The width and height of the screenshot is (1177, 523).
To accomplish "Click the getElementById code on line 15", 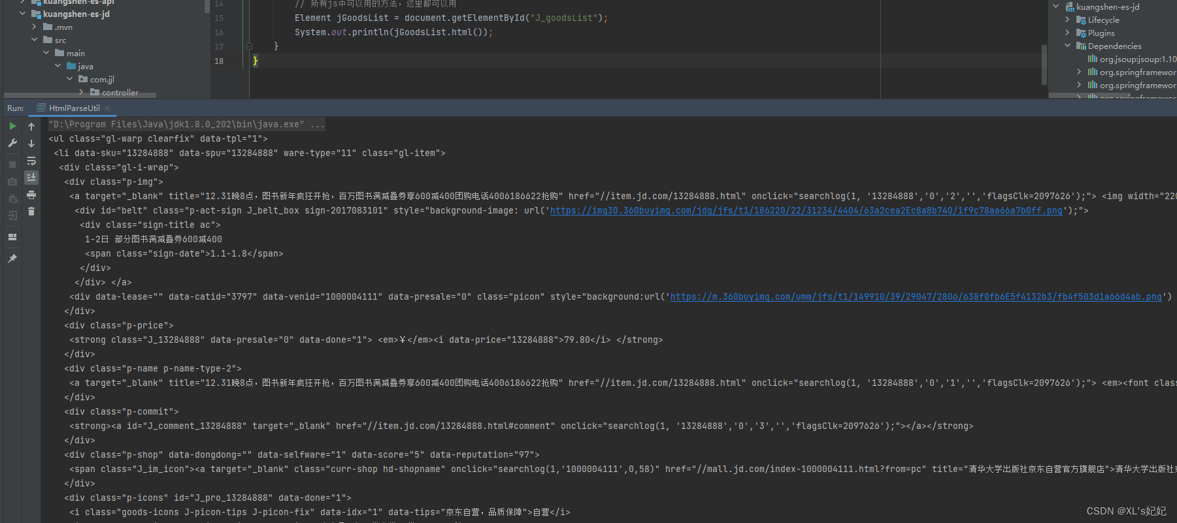I will click(451, 18).
